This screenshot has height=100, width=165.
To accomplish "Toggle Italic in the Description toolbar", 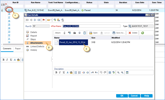I will pyautogui.click(x=60, y=72).
